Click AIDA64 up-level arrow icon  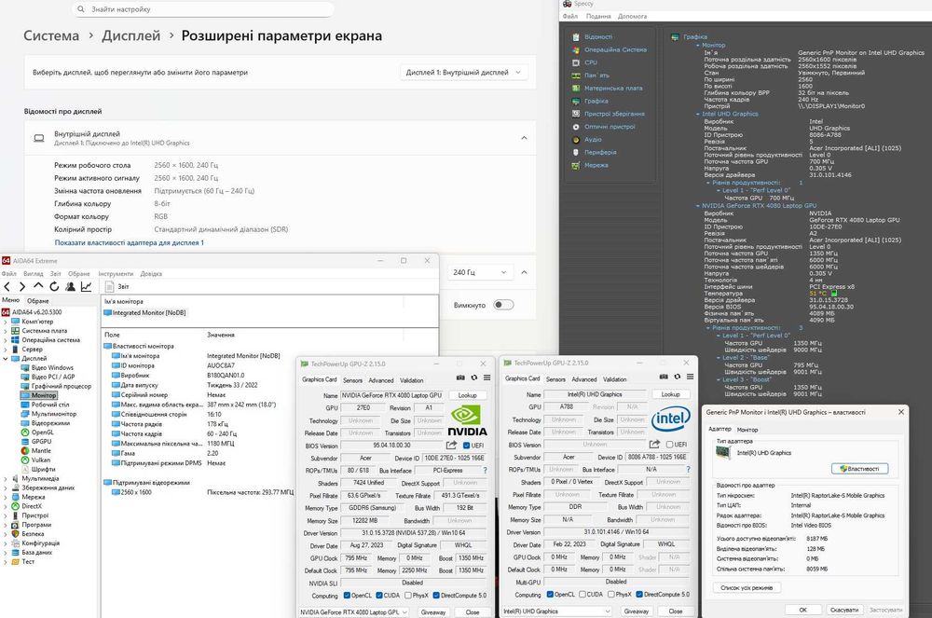click(x=38, y=286)
